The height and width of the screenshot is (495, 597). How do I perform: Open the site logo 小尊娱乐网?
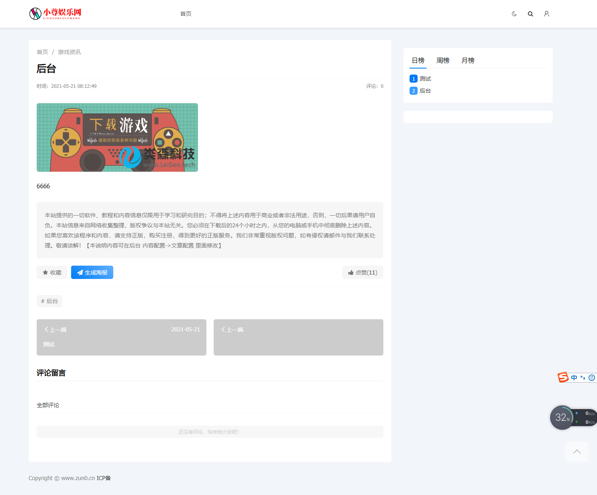(x=55, y=14)
